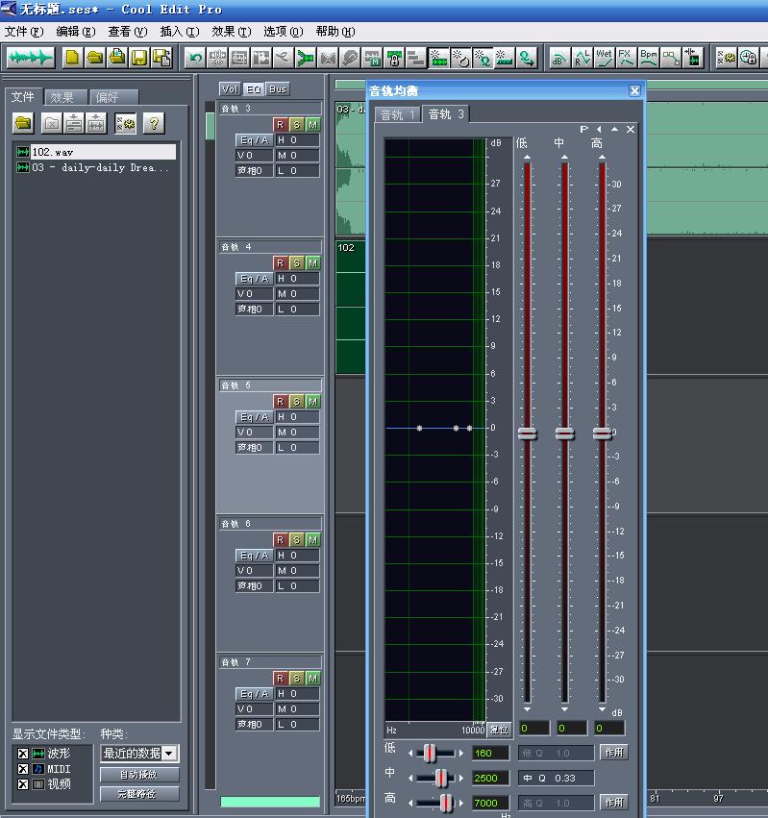Solo track 3 with the S button
Viewport: 768px width, 818px height.
(x=296, y=125)
